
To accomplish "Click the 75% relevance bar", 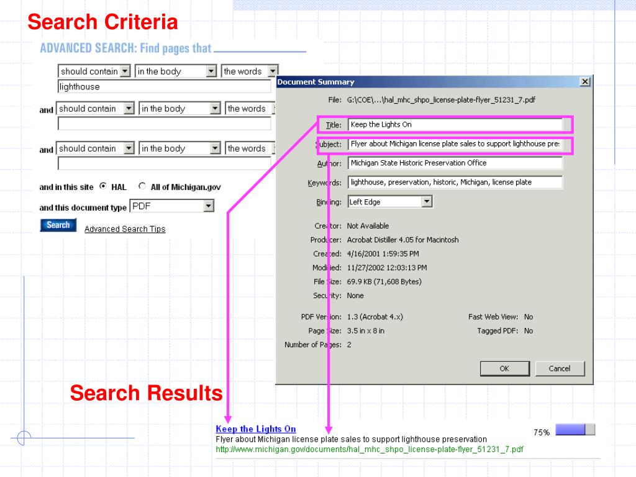I will pyautogui.click(x=575, y=430).
